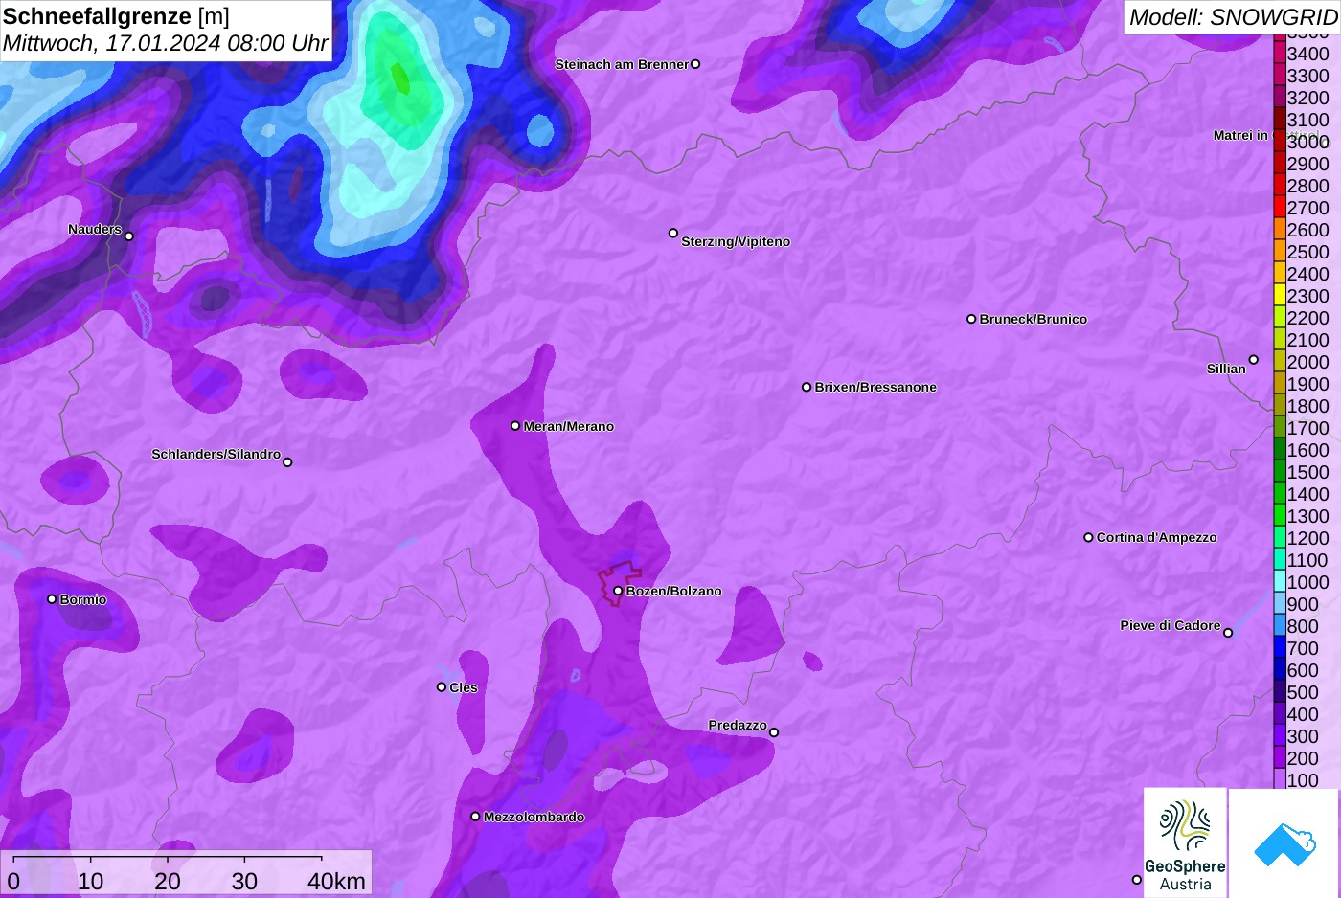Click the Cortina d'Ampezzo location dot
Screen dimensions: 1341x898
click(1088, 537)
